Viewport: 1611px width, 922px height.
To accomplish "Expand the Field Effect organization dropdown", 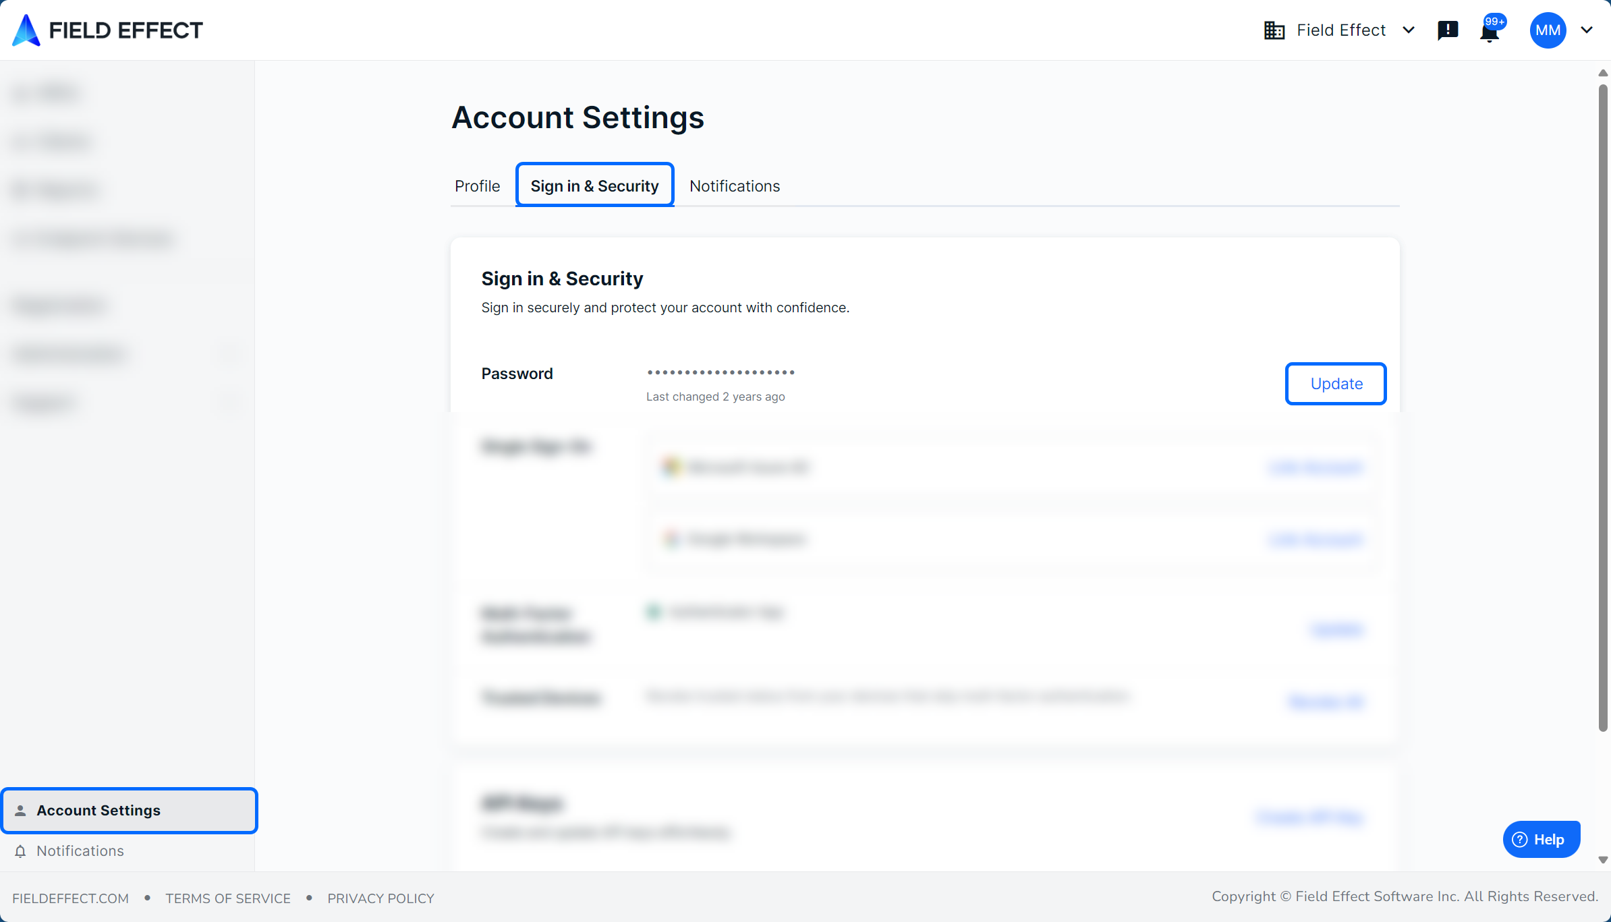I will [1408, 30].
